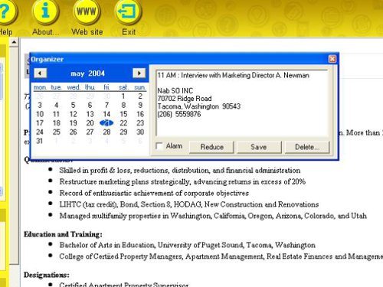
Task: Select May 30 in the calendar
Action: (x=140, y=132)
